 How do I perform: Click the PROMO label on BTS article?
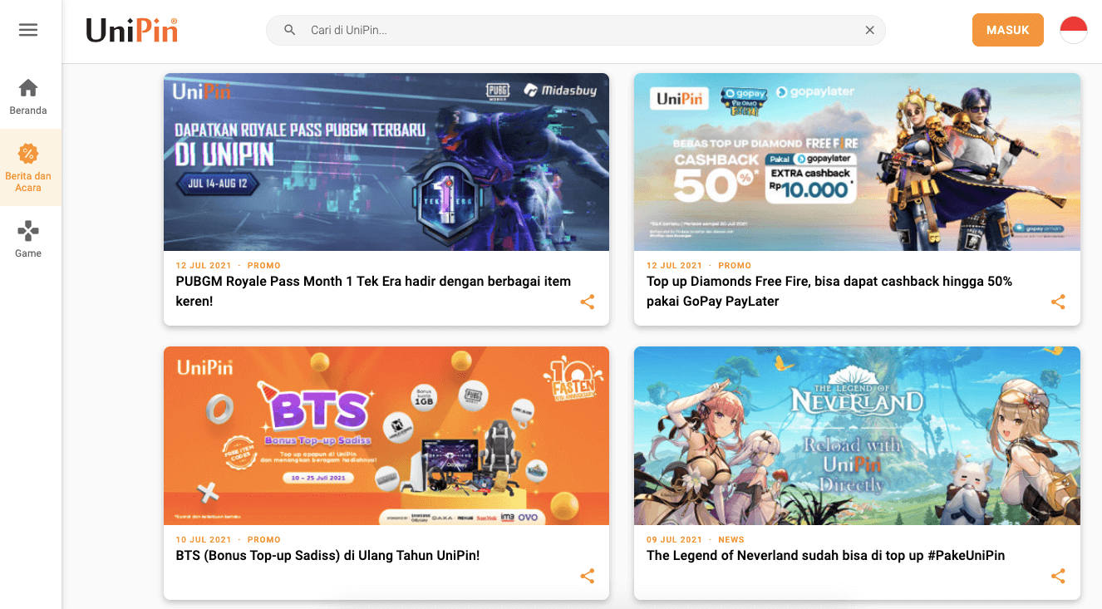click(x=263, y=539)
